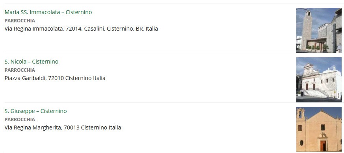Click PARROCCHIA label under S. Giuseppe
Screen dimensions: 344x153
click(20, 119)
